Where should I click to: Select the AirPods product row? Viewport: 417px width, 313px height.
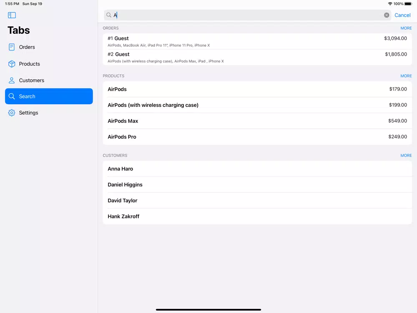[257, 89]
